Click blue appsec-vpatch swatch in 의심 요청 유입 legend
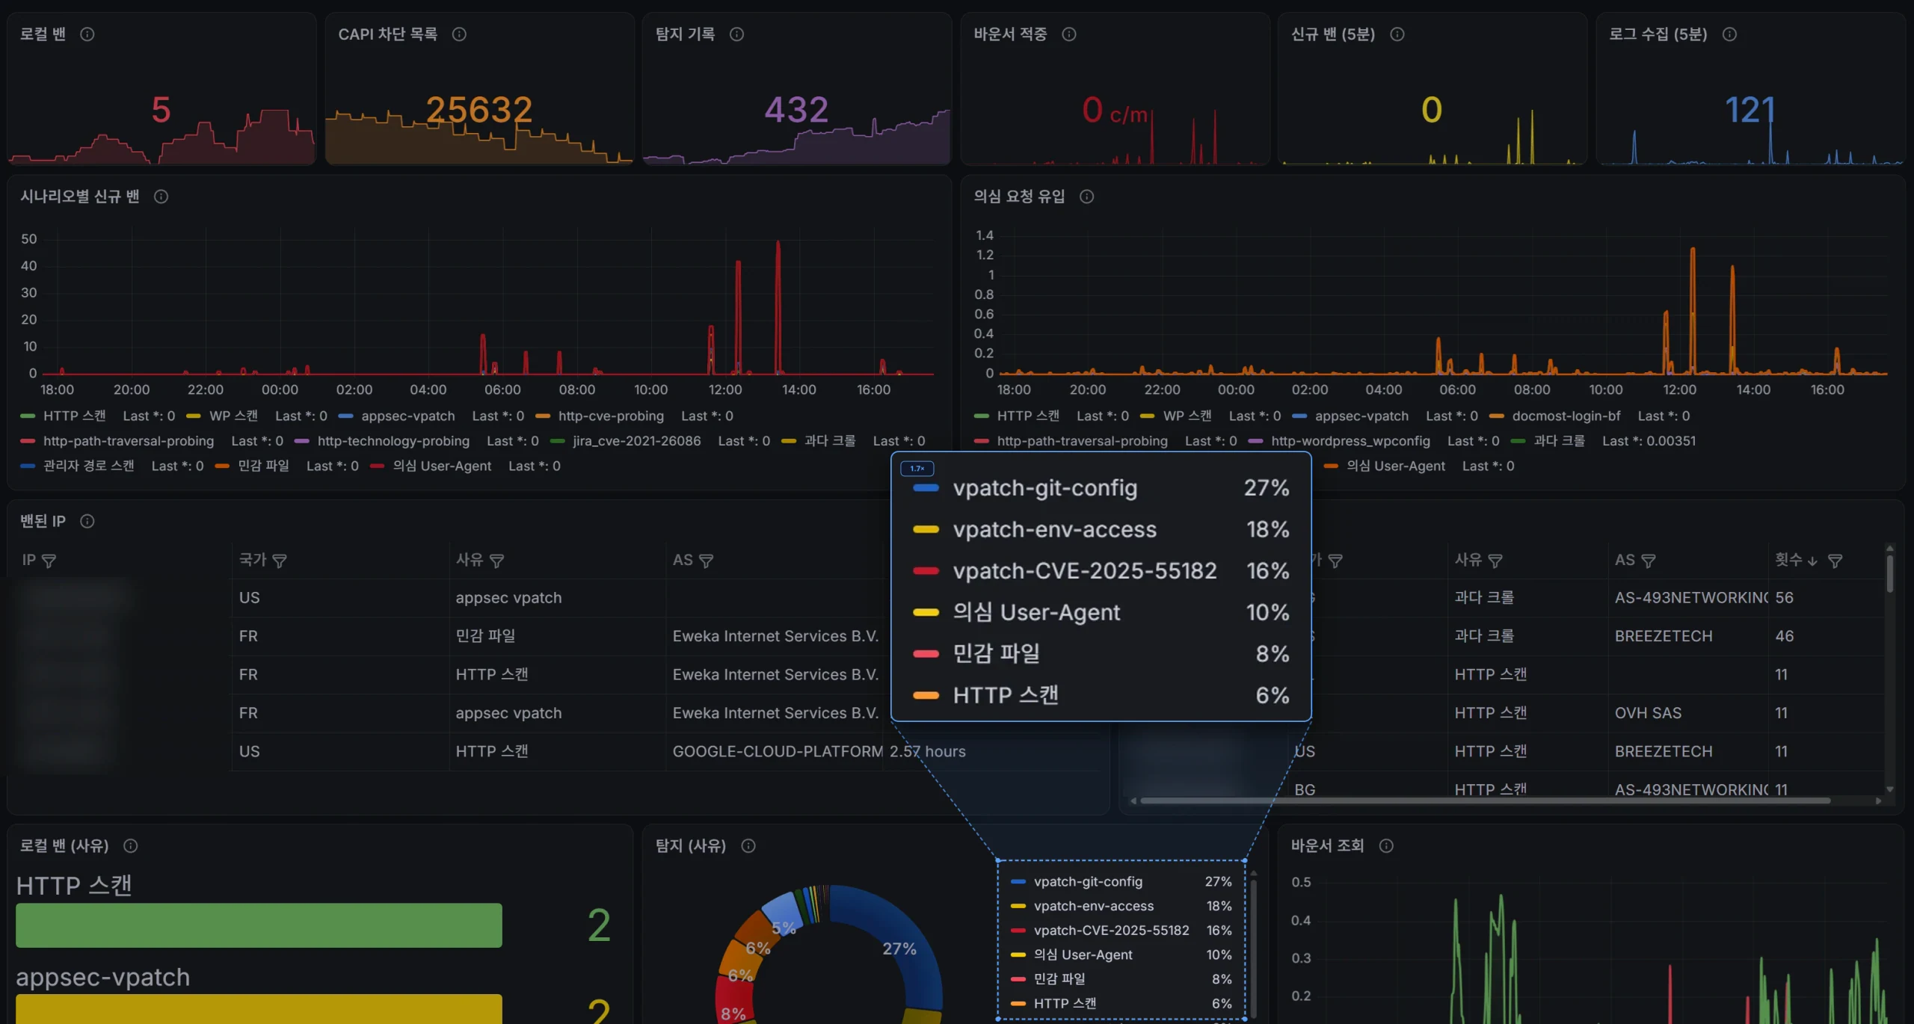This screenshot has height=1024, width=1914. [1299, 416]
